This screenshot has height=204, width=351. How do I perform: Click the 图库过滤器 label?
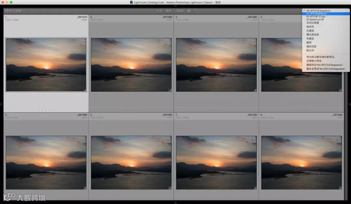(x=13, y=11)
